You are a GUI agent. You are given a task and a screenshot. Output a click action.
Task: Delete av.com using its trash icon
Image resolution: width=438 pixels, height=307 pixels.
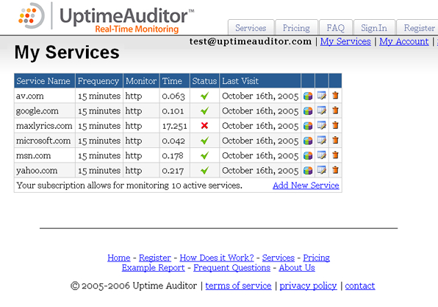336,96
